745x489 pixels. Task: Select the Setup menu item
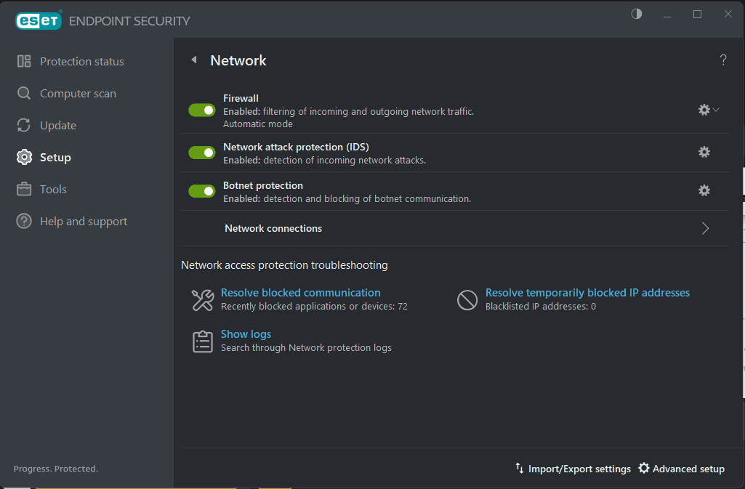tap(55, 157)
